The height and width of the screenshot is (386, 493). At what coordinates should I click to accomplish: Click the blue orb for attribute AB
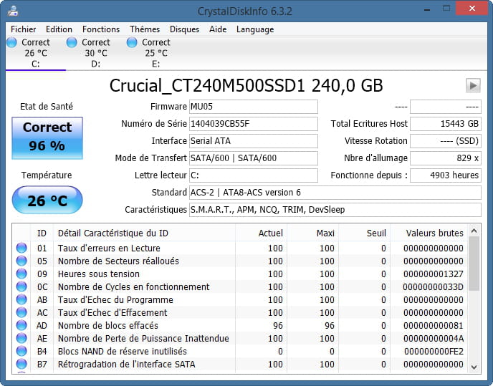pos(21,299)
